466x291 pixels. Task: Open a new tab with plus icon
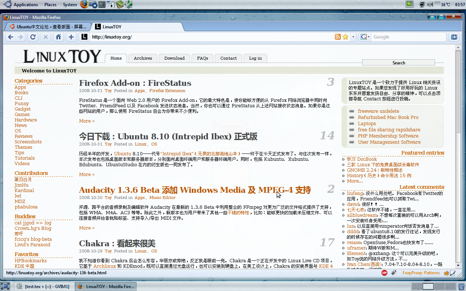click(71, 37)
